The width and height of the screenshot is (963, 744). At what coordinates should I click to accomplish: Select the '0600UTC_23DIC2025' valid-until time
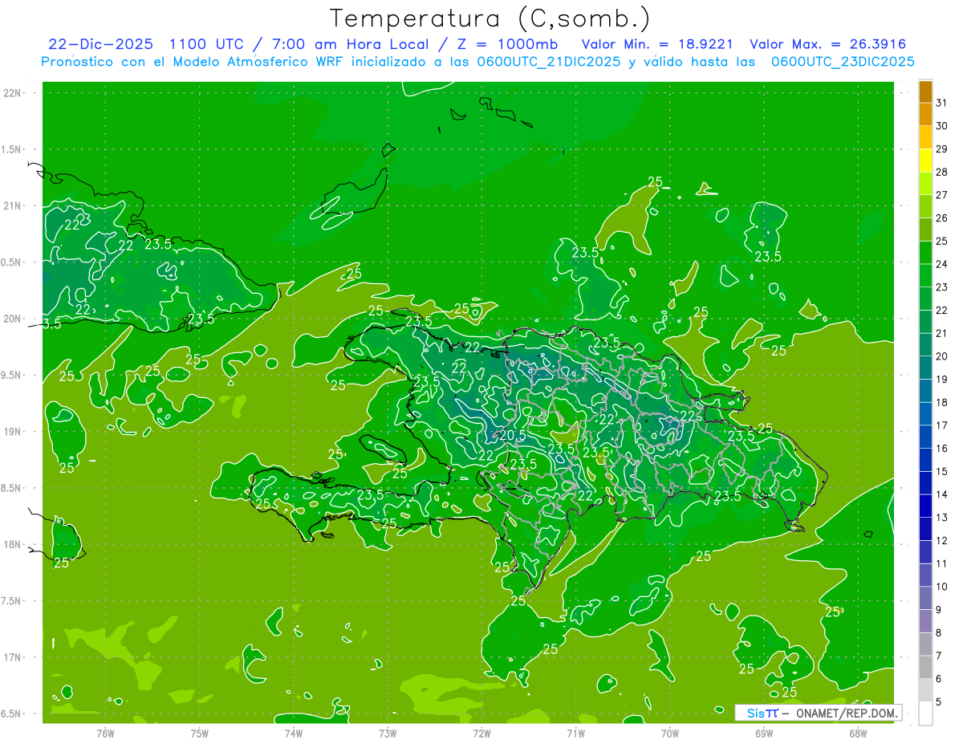click(843, 62)
